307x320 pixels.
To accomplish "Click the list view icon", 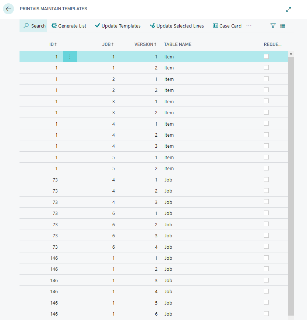I will pyautogui.click(x=282, y=26).
